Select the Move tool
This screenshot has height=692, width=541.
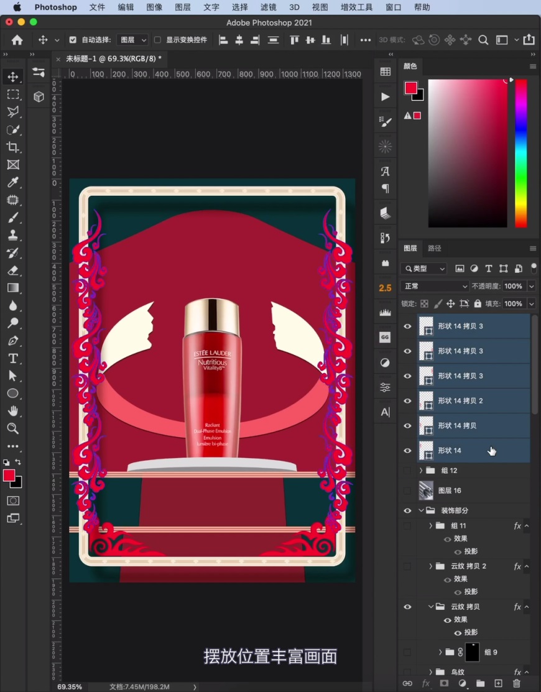[x=13, y=77]
